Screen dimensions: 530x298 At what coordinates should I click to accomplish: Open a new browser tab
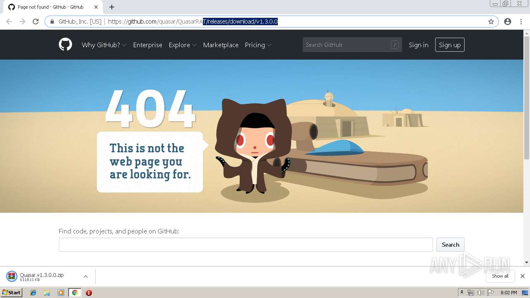coord(112,7)
